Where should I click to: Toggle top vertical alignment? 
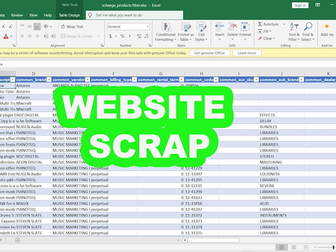point(22,26)
